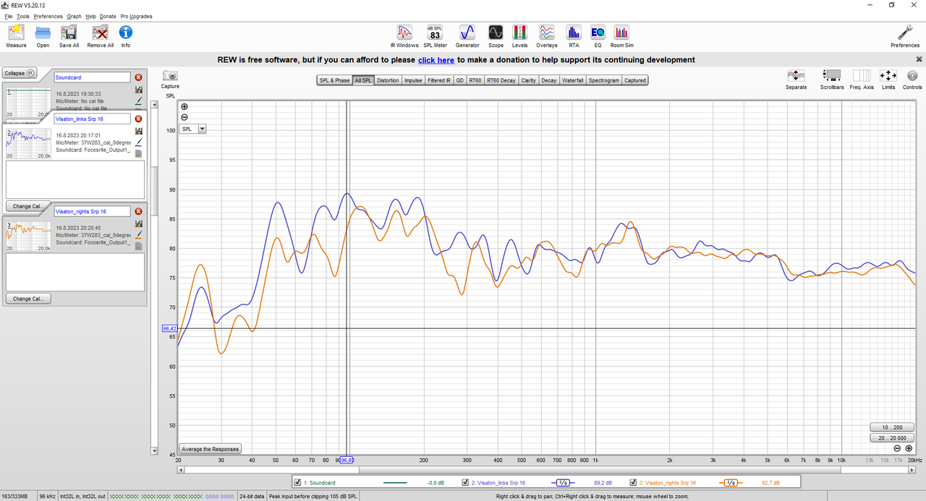Click Average the Responses button
The height and width of the screenshot is (501, 926).
(210, 449)
